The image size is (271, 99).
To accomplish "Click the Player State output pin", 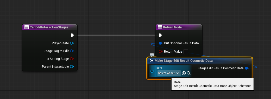I will coord(72,43).
